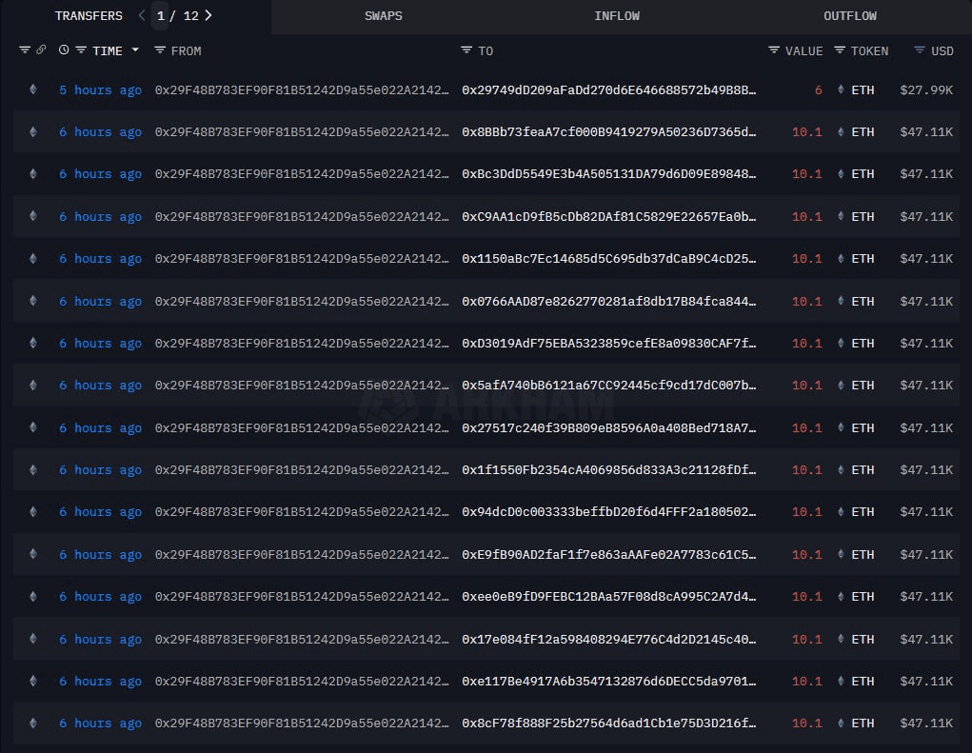The height and width of the screenshot is (753, 972).
Task: Click Ethereum chain icon on 0x17e084 row
Action: 33,639
